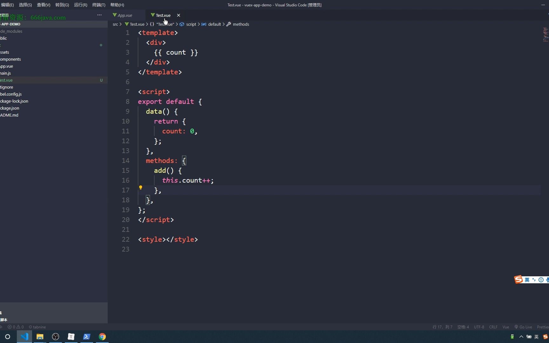Click the this.count++ code line
Screen dimensions: 549x343
coord(188,180)
